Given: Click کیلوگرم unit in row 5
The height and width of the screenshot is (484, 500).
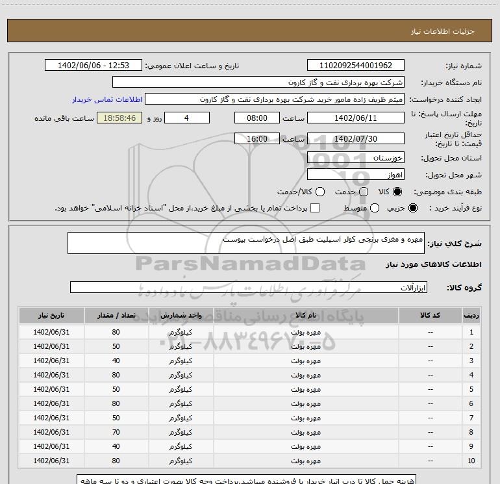Looking at the screenshot, I should [181, 390].
